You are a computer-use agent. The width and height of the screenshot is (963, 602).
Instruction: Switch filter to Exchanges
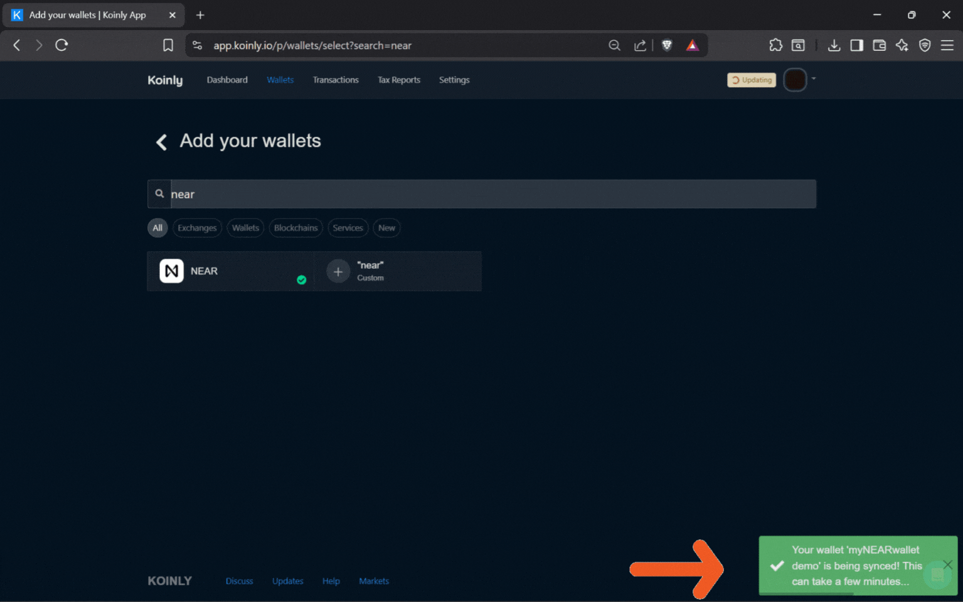click(x=196, y=228)
